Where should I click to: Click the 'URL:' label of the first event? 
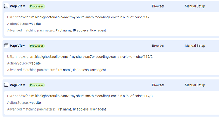[10, 17]
